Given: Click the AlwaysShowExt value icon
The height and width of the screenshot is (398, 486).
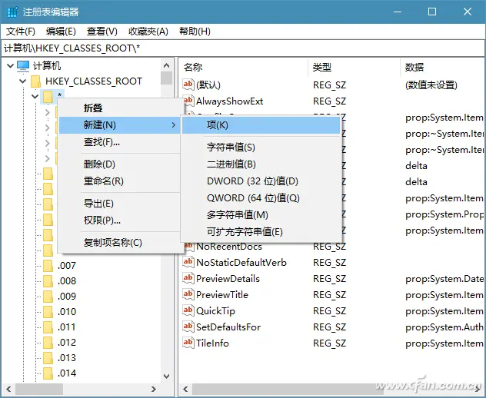Looking at the screenshot, I should [188, 101].
